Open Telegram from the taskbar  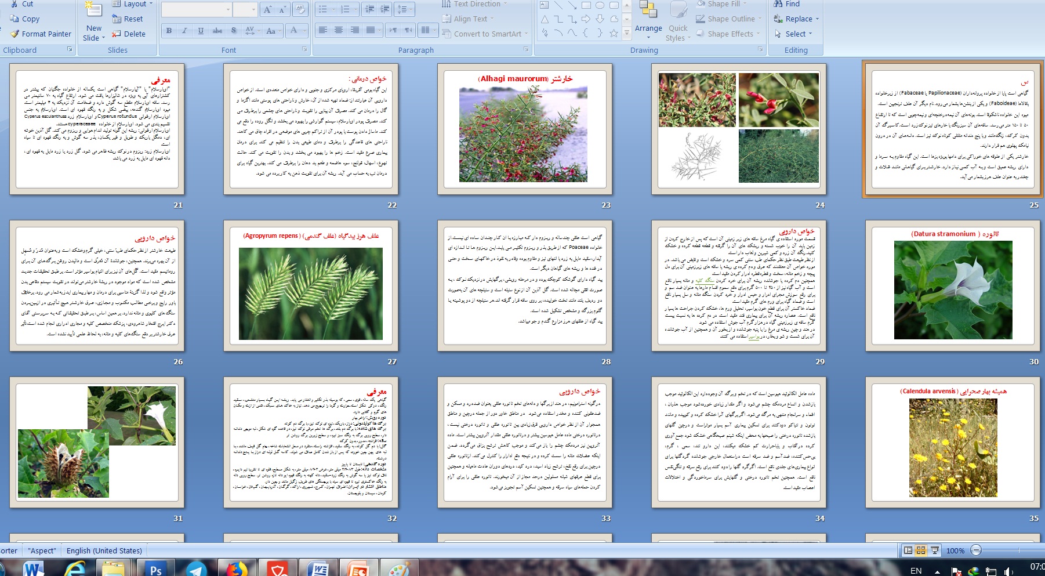point(197,569)
